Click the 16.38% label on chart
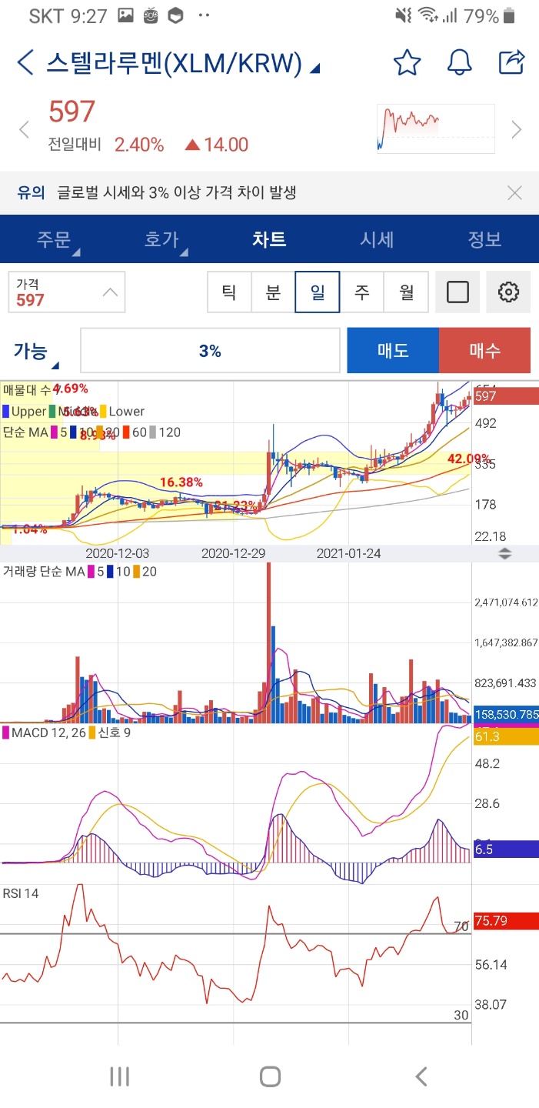This screenshot has height=1108, width=539. 181,482
